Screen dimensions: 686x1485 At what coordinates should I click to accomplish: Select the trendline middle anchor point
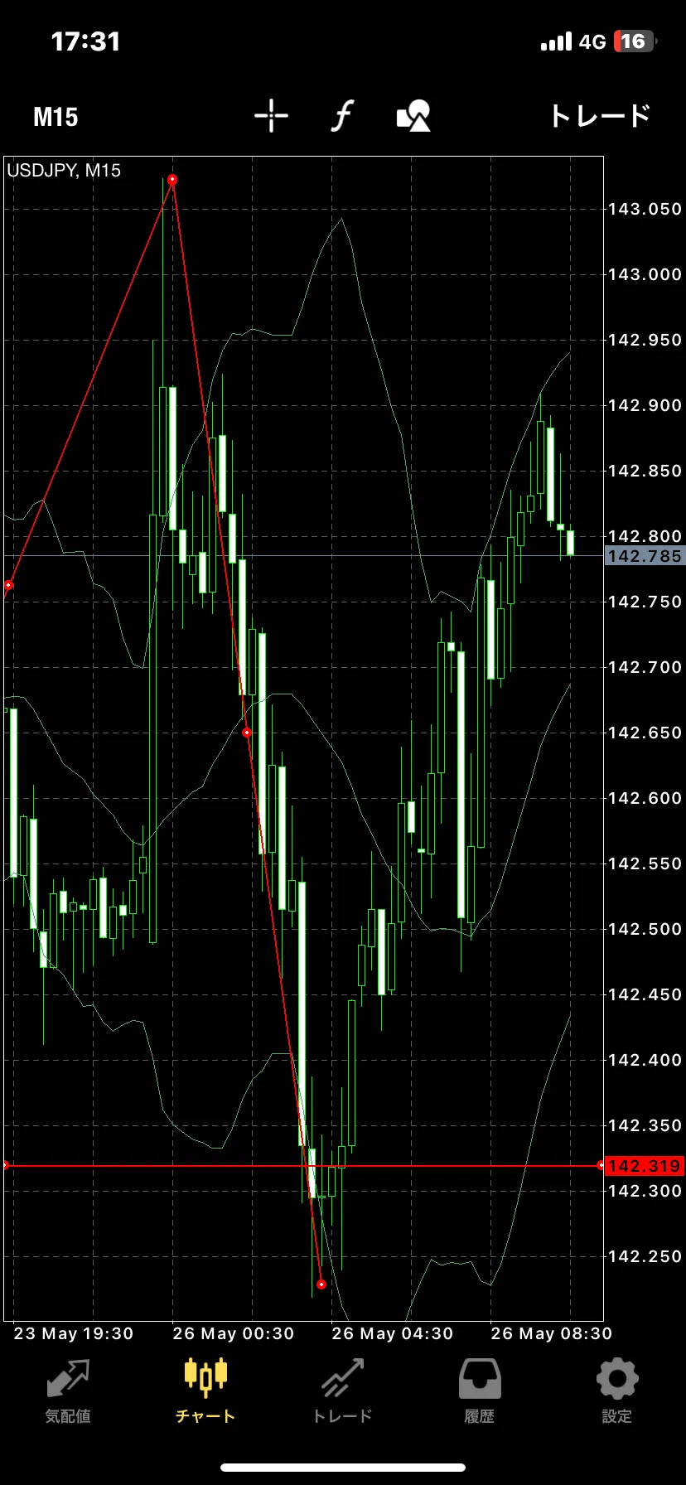tap(247, 733)
